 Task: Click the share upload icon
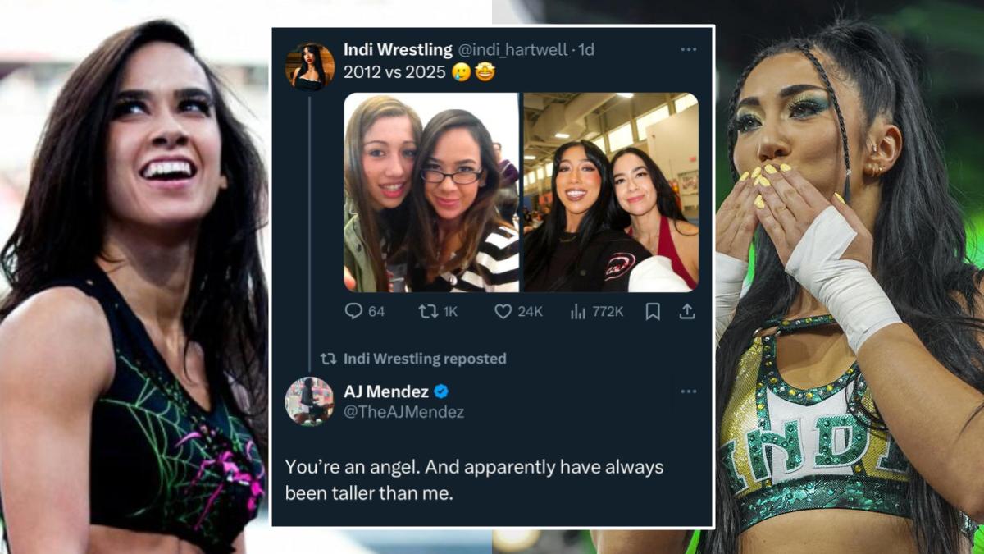tap(687, 311)
